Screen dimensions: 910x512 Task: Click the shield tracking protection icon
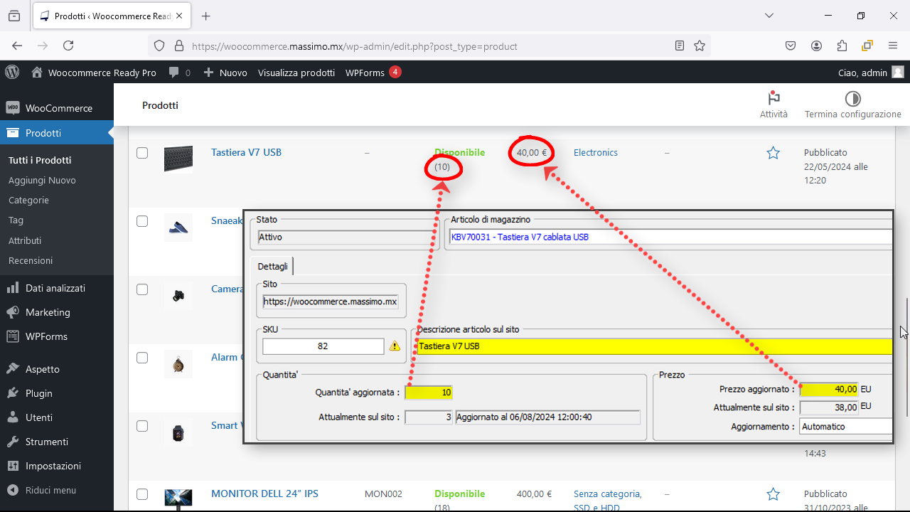point(159,46)
